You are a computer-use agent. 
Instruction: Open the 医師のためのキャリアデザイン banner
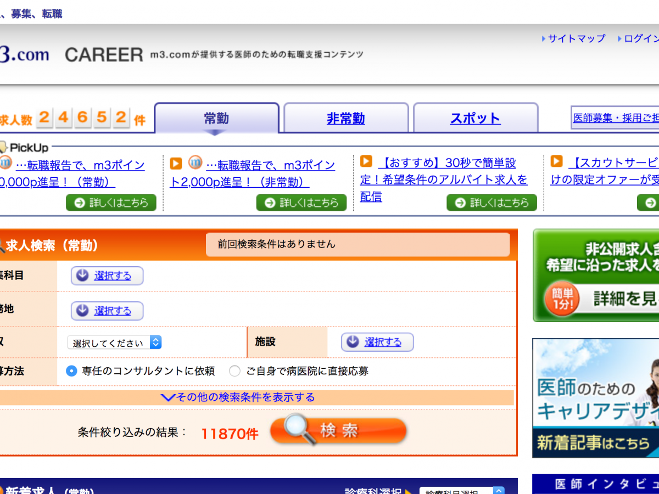coord(595,398)
